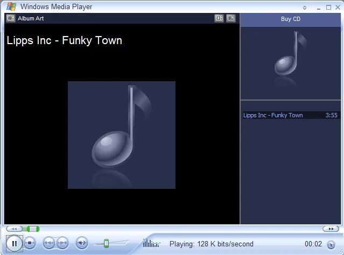Image resolution: width=344 pixels, height=255 pixels.
Task: Close the Windows Media Player window
Action: point(338,8)
